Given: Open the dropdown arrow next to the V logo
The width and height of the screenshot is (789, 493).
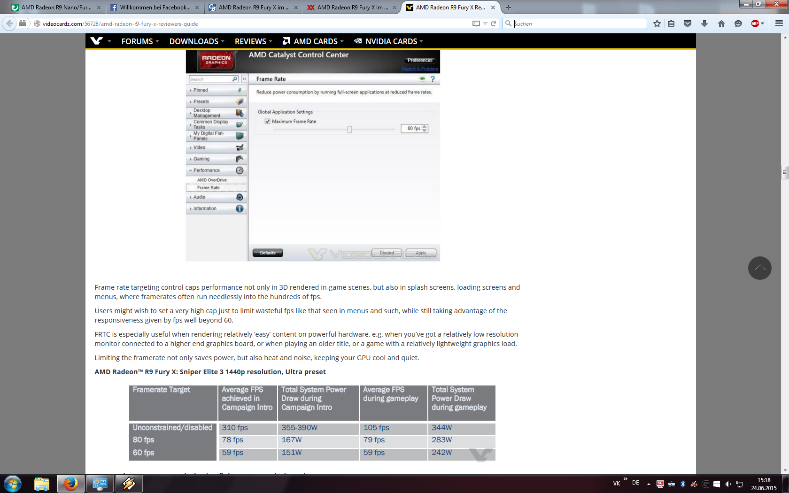Looking at the screenshot, I should coord(109,41).
